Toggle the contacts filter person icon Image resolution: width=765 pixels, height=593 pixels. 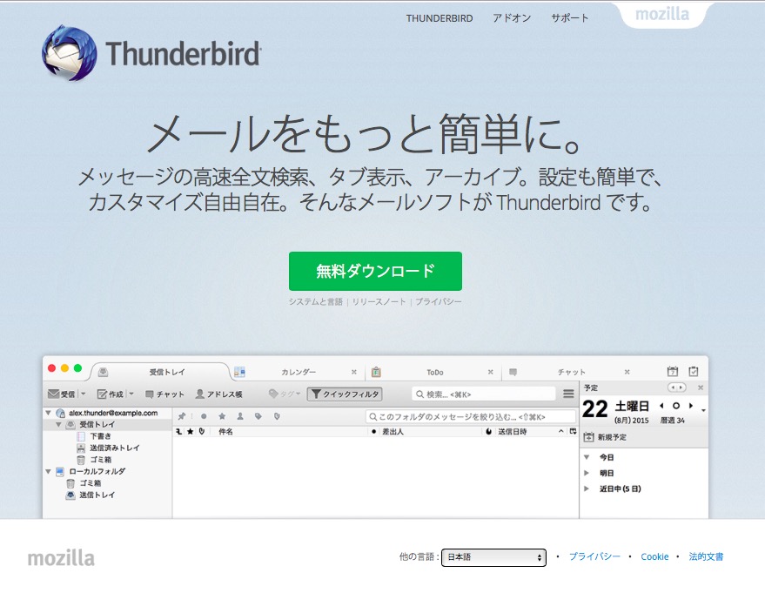click(240, 416)
